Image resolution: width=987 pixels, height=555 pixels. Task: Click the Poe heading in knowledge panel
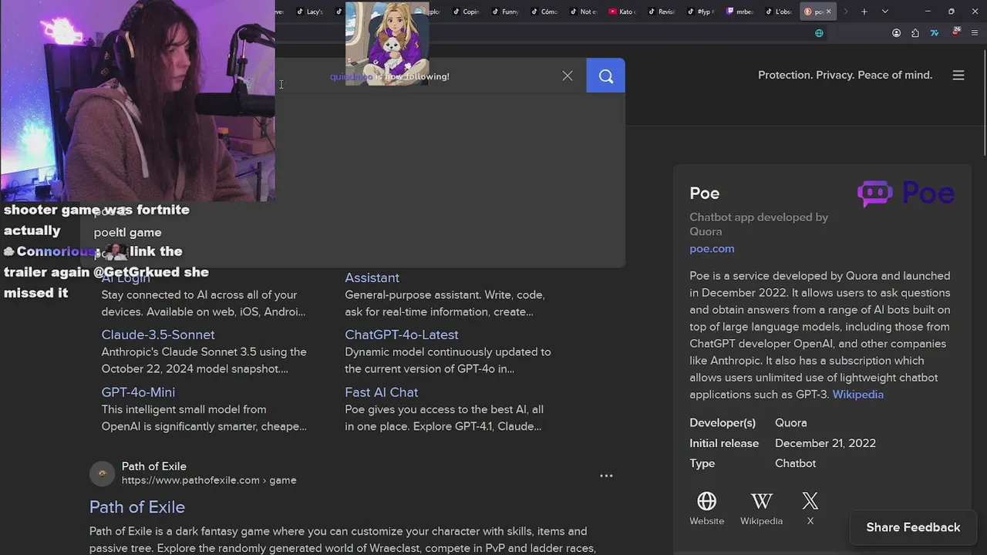coord(705,193)
